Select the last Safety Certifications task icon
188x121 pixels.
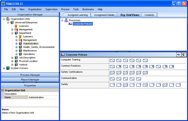coord(145,73)
